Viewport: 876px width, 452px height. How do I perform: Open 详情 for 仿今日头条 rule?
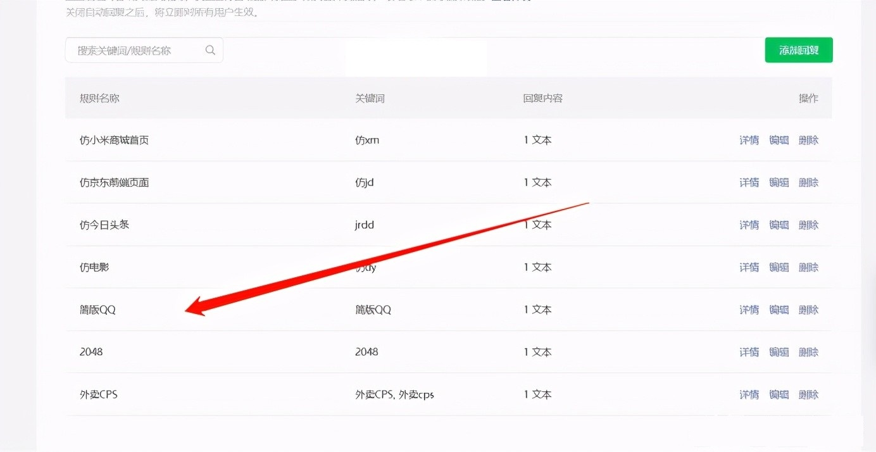(x=749, y=225)
